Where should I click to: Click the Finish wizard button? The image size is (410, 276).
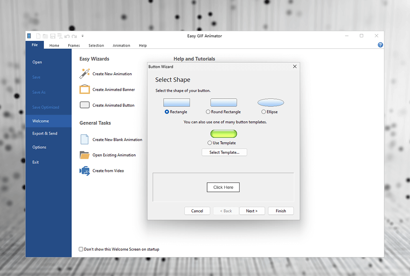tap(281, 211)
